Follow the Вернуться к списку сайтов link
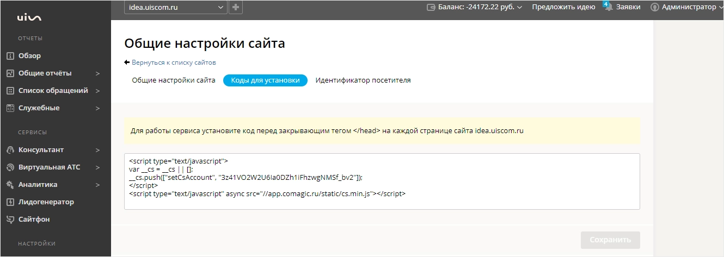724x257 pixels. [x=174, y=62]
